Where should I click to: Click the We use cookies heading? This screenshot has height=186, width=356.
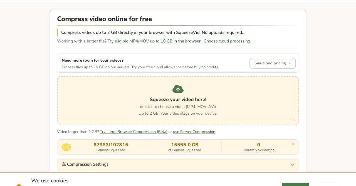(50, 181)
